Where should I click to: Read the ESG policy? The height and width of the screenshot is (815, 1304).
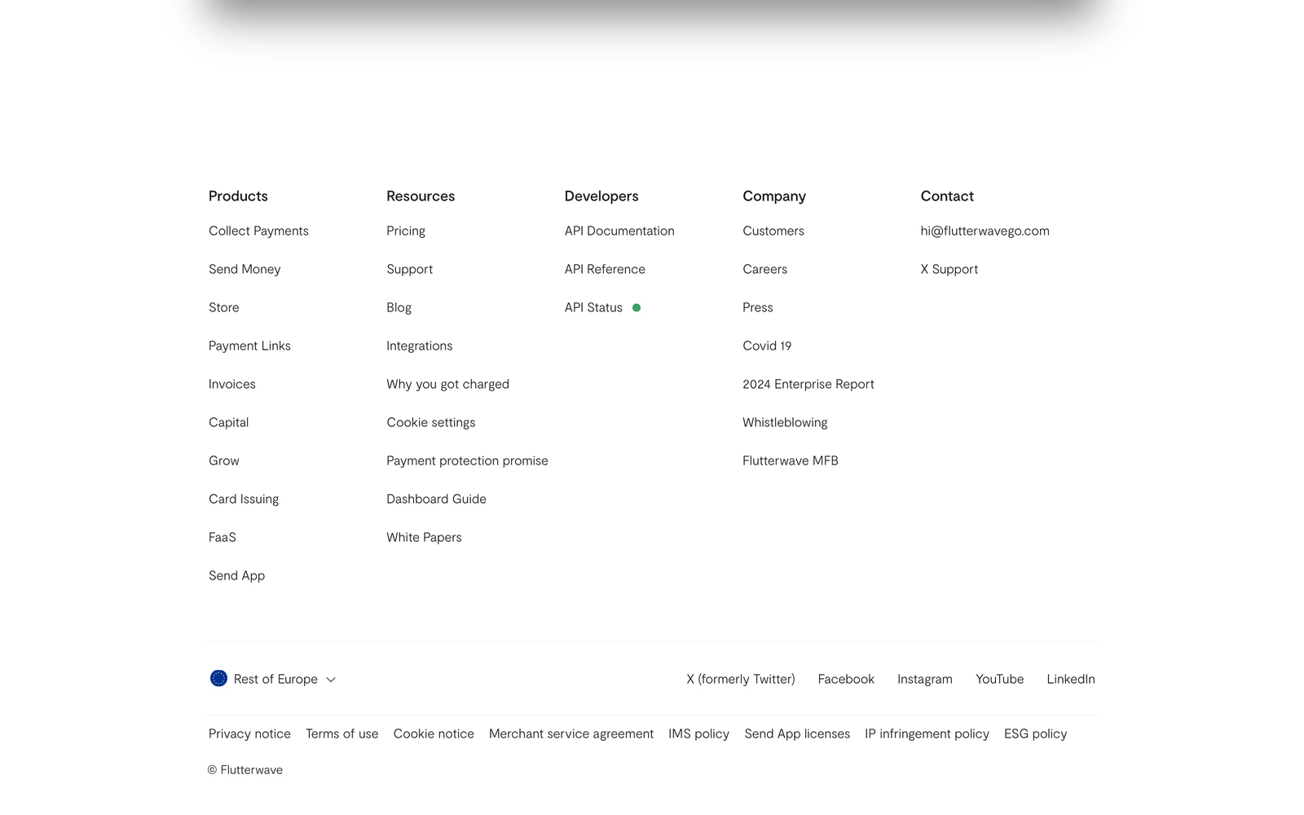pyautogui.click(x=1036, y=733)
